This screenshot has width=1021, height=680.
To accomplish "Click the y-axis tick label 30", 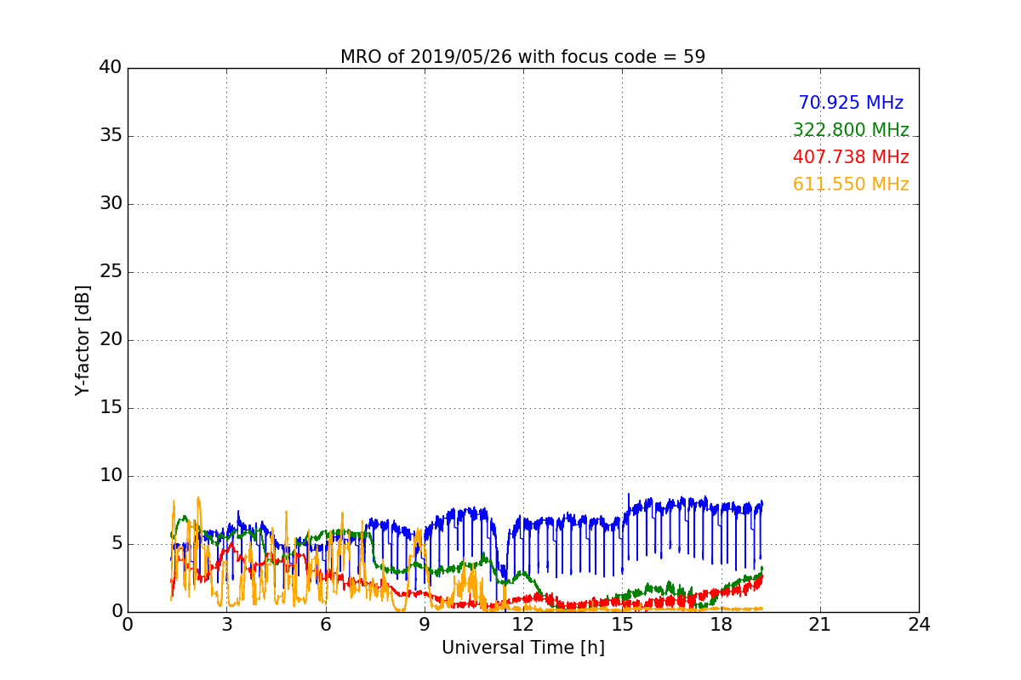I will (111, 204).
